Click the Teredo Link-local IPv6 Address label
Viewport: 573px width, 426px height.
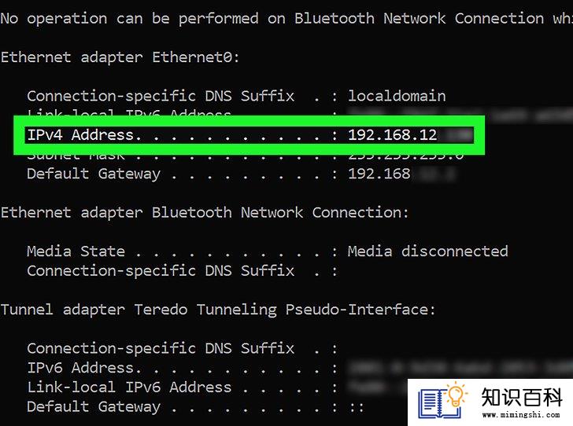click(x=129, y=387)
